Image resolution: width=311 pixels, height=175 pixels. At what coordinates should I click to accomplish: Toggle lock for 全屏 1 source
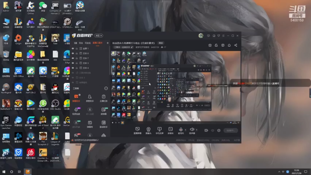pos(77,48)
